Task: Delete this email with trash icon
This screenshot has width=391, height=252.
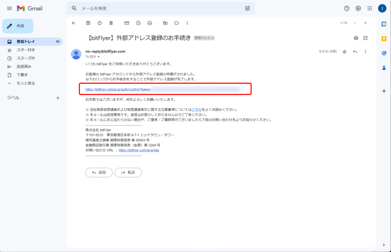Action: tap(111, 23)
